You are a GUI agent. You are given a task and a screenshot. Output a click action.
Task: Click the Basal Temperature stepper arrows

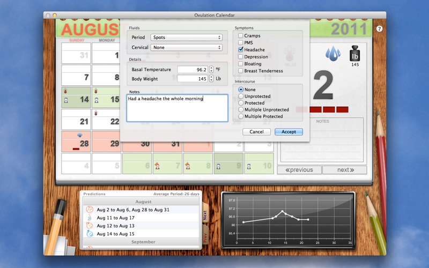click(211, 70)
